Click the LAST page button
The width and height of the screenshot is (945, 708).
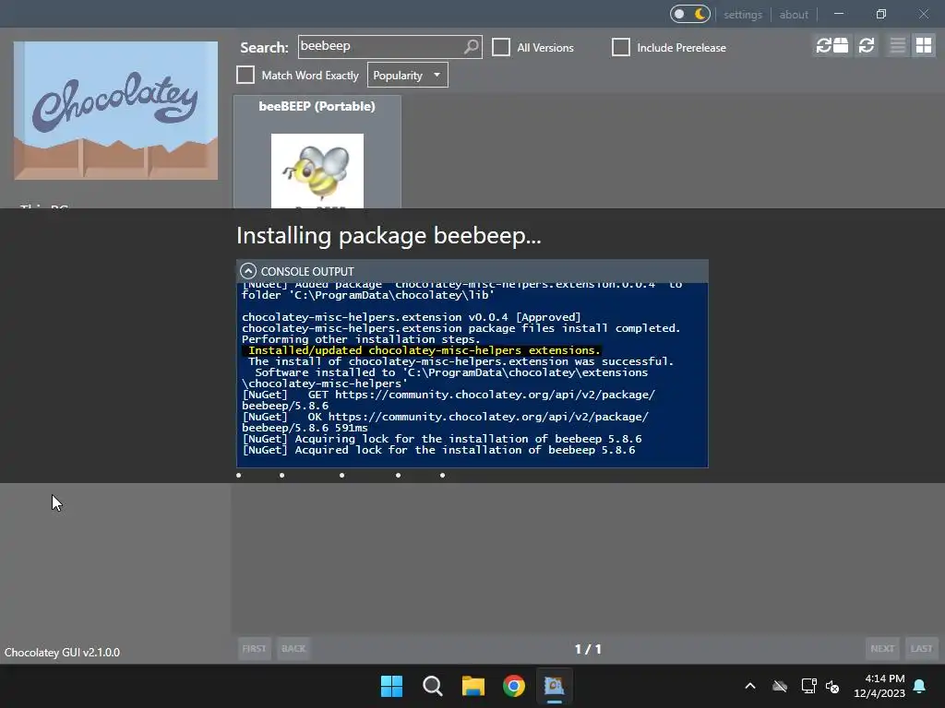pos(922,648)
